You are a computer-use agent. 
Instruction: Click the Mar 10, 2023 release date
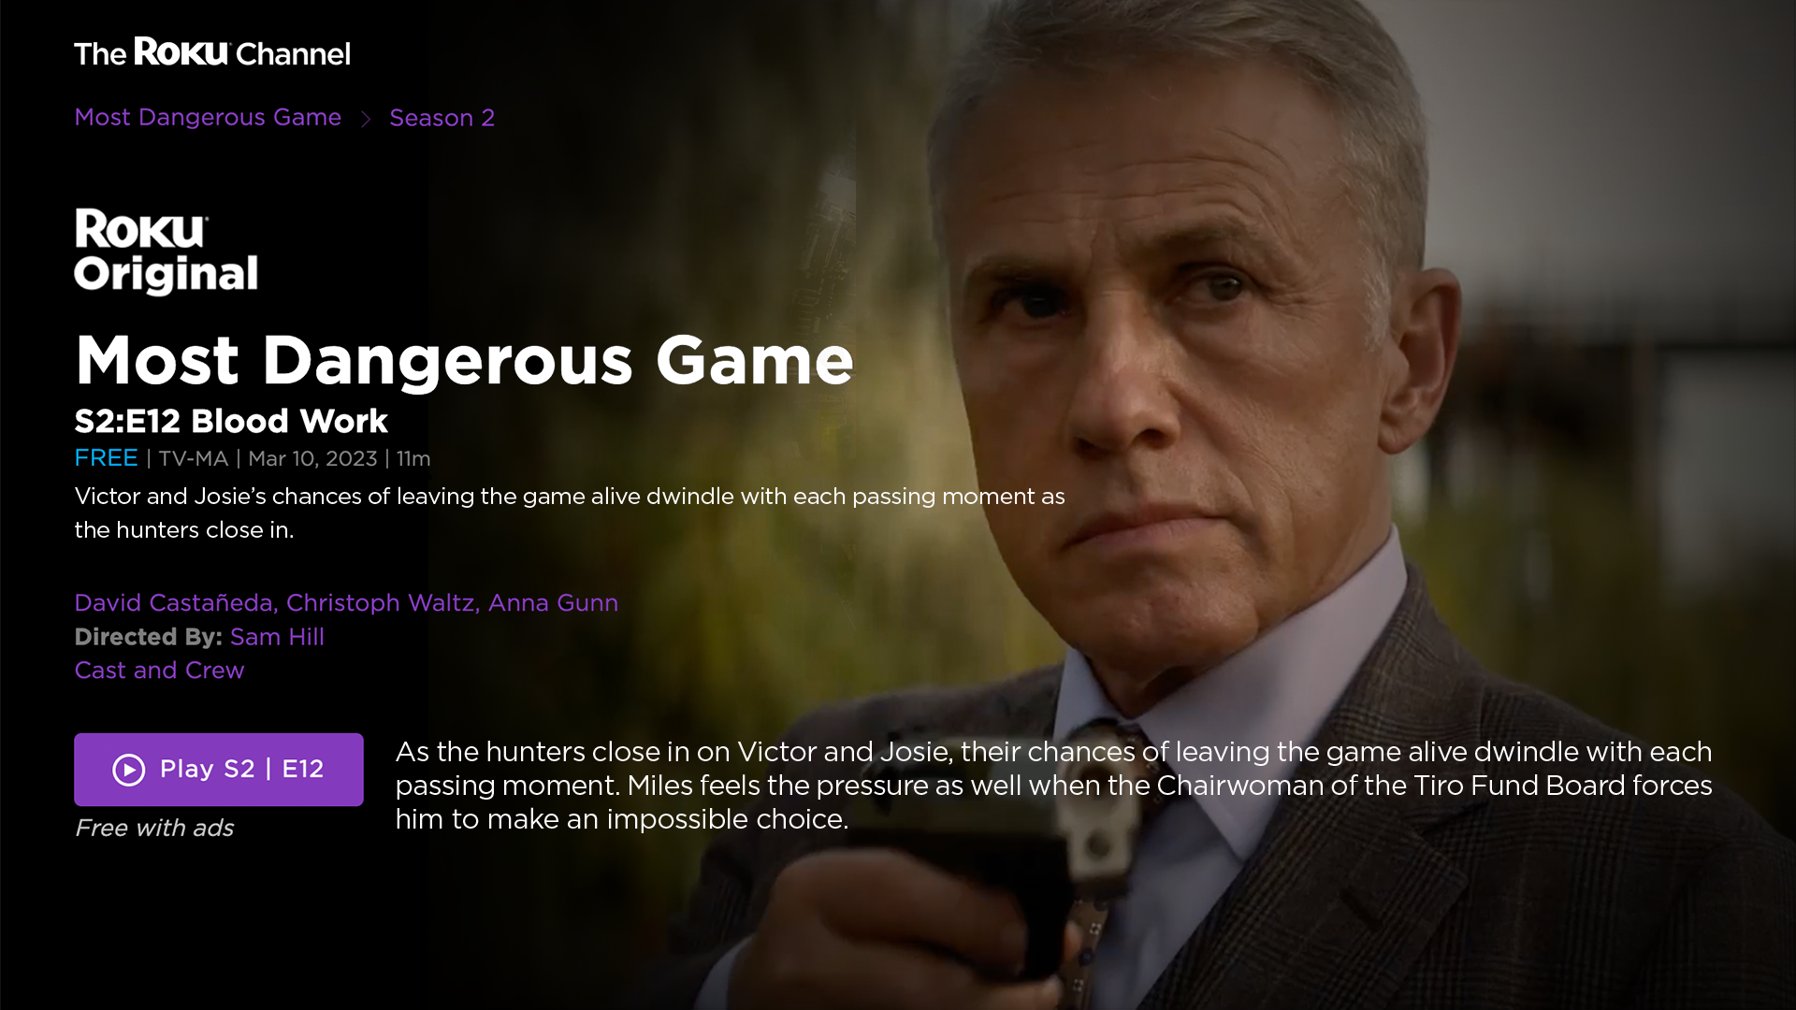point(312,458)
